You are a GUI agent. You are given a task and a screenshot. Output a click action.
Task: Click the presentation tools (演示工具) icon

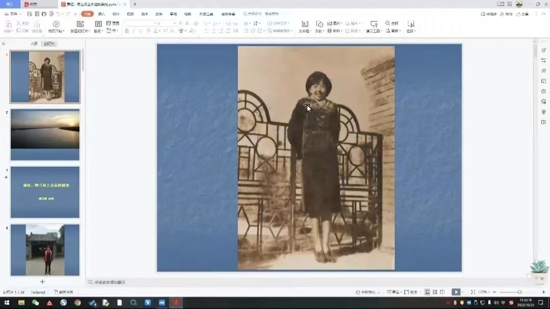point(374,24)
